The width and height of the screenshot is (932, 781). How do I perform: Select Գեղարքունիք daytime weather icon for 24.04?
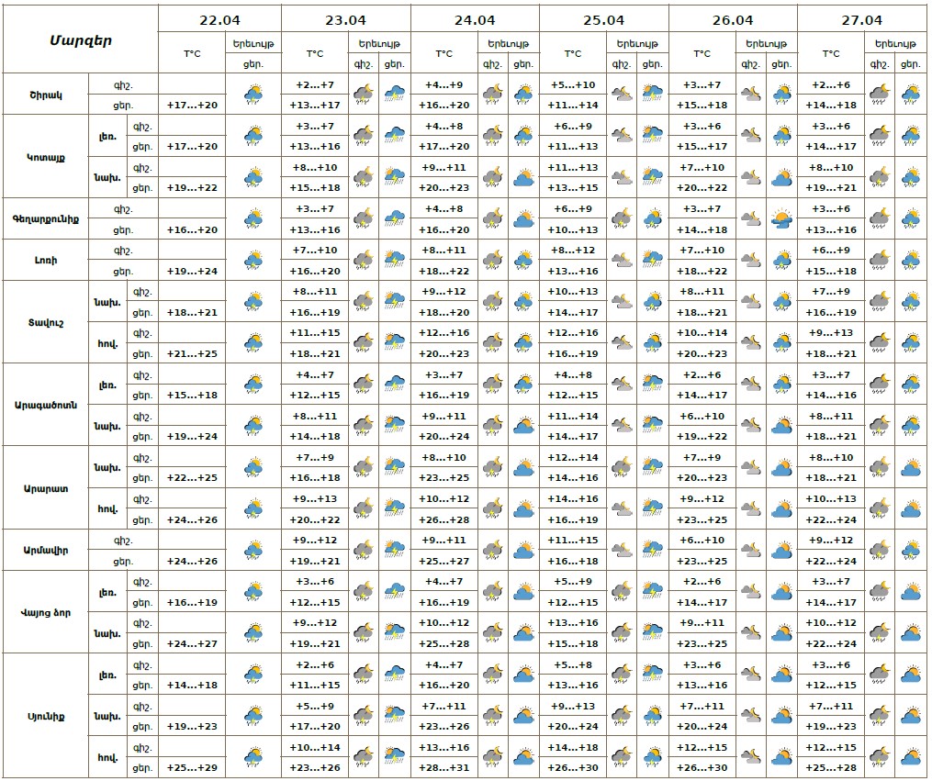(x=523, y=218)
